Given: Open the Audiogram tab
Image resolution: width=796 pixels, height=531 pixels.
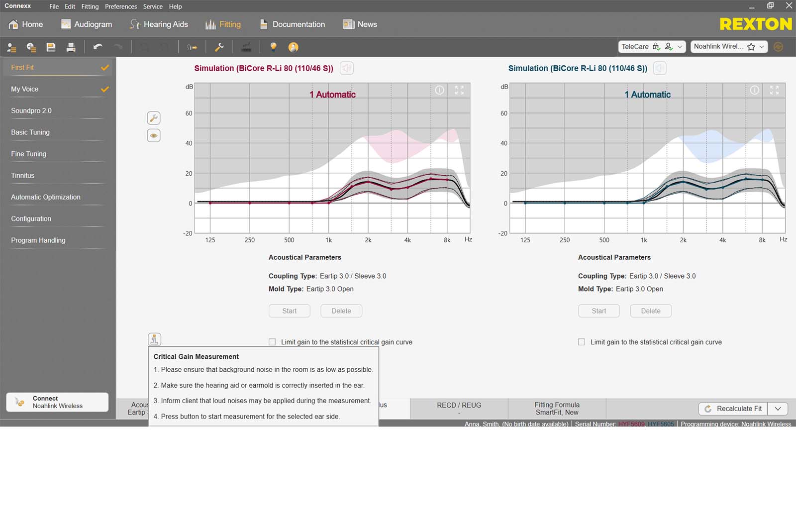Looking at the screenshot, I should (x=86, y=24).
